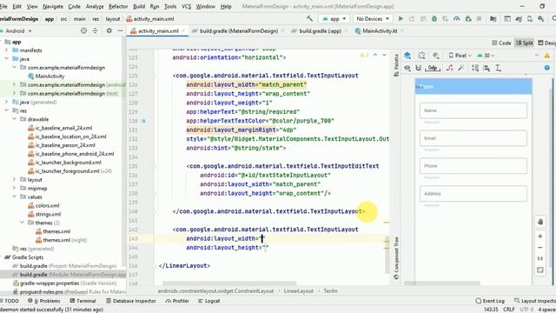The image size is (556, 313).
Task: Click the next highlighted error down arrow
Action: point(384,55)
